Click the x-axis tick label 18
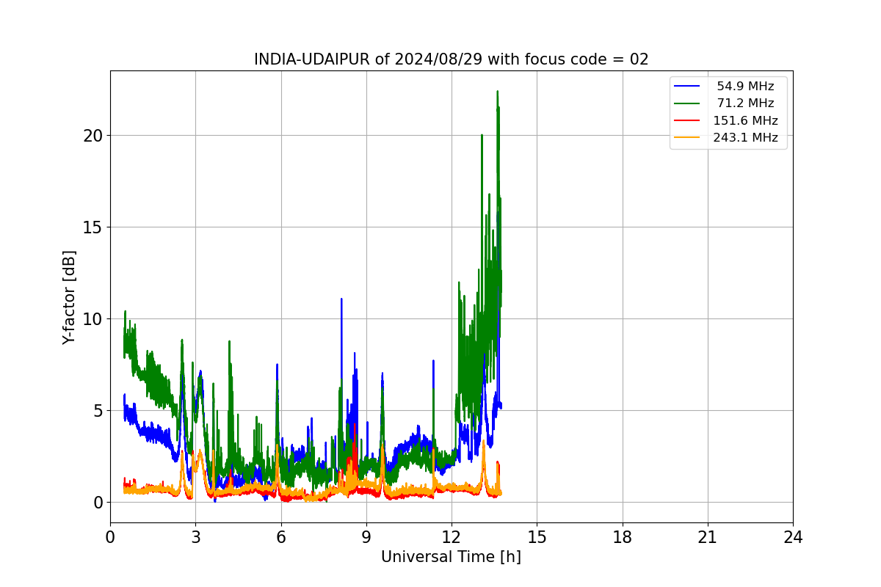This screenshot has width=881, height=587. pyautogui.click(x=623, y=537)
